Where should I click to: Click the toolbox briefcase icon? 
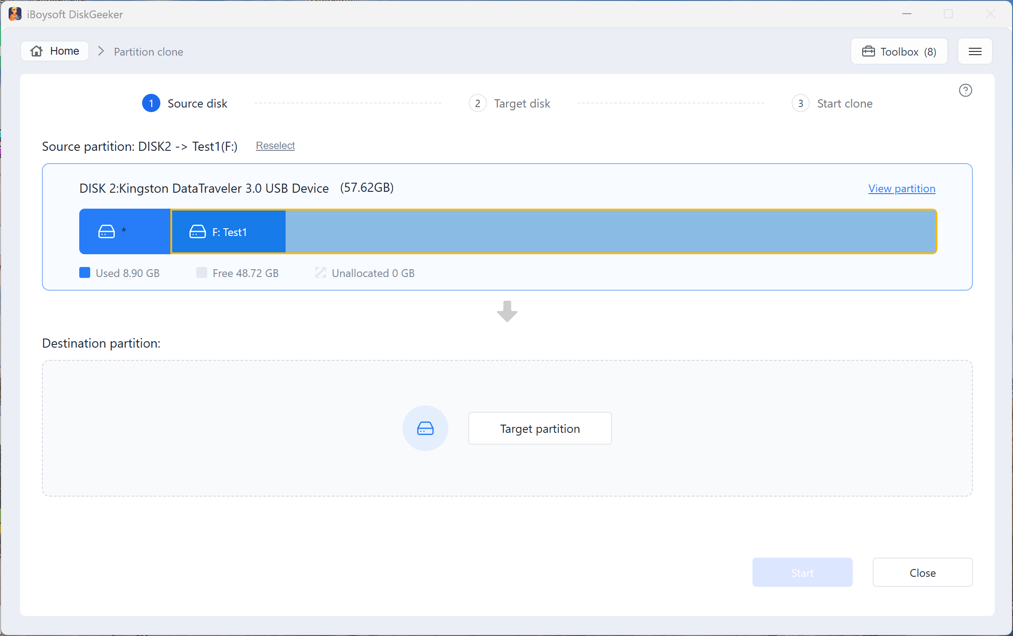click(868, 51)
